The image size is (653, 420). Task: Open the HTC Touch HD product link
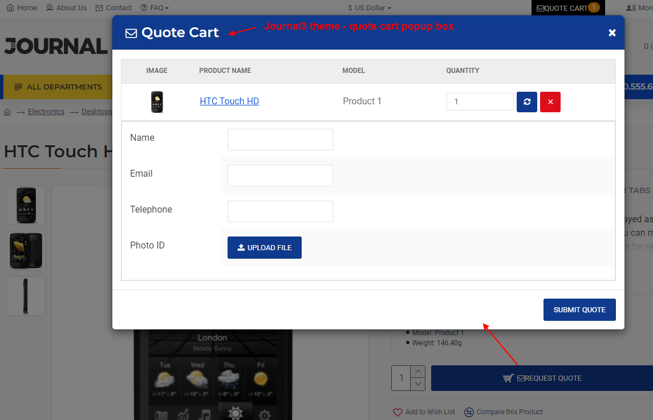(229, 101)
